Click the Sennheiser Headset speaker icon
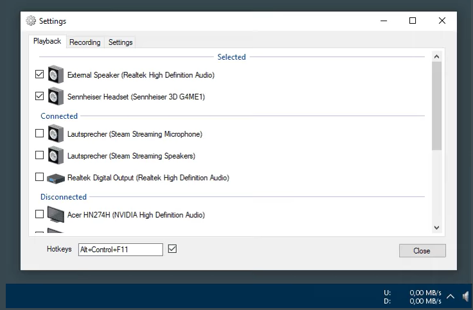 56,96
